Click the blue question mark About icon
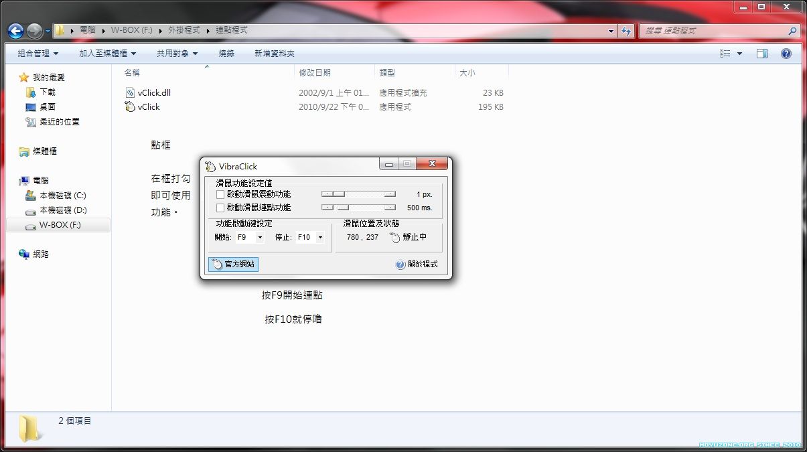The image size is (807, 452). click(x=400, y=265)
